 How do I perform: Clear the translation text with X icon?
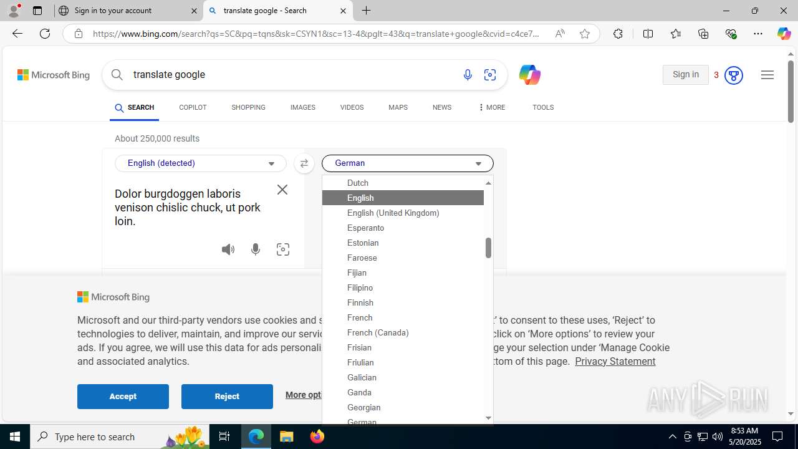point(282,190)
